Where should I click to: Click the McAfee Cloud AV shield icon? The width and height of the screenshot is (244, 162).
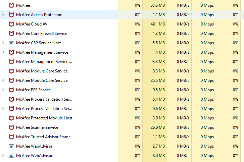coord(11,24)
